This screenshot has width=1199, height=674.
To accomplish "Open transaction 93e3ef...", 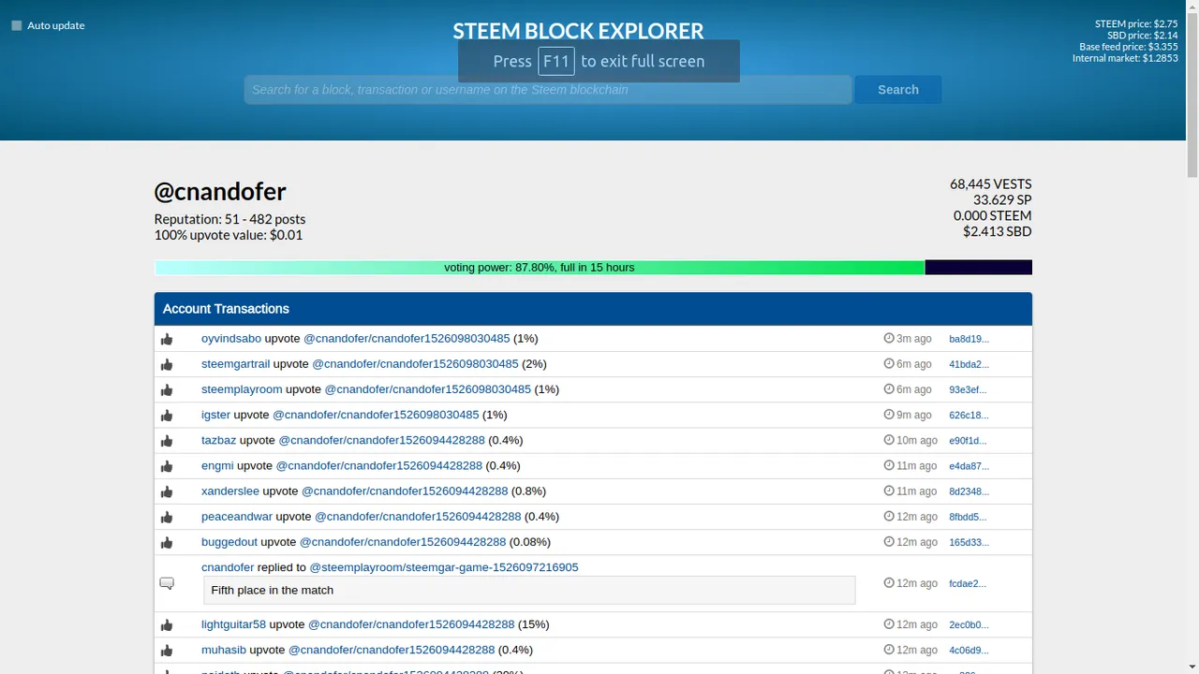I will tap(968, 389).
